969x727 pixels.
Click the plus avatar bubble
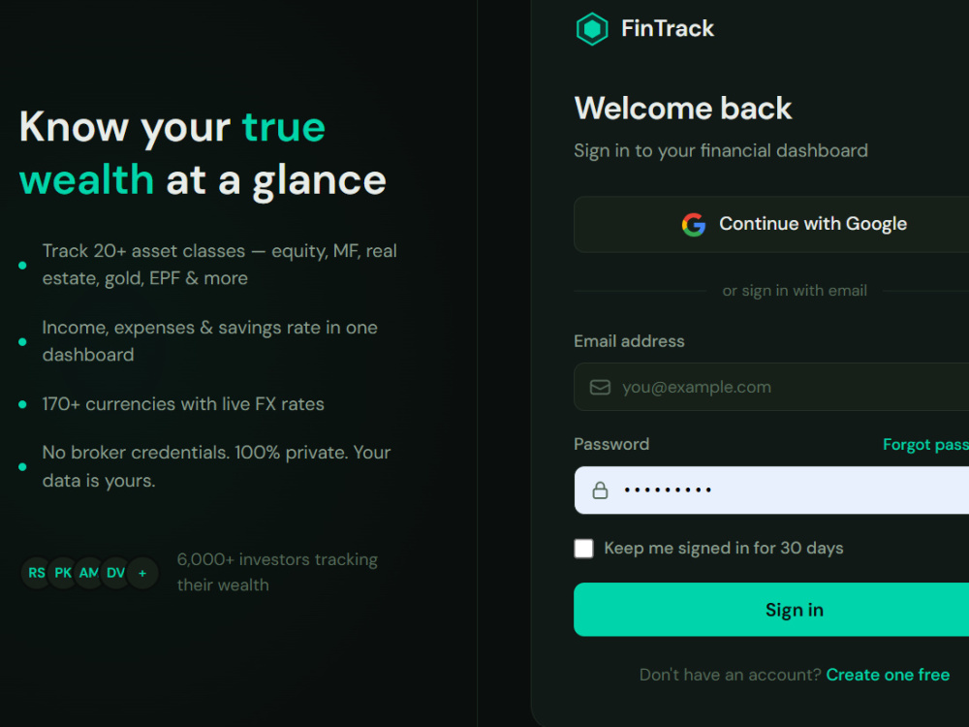142,573
